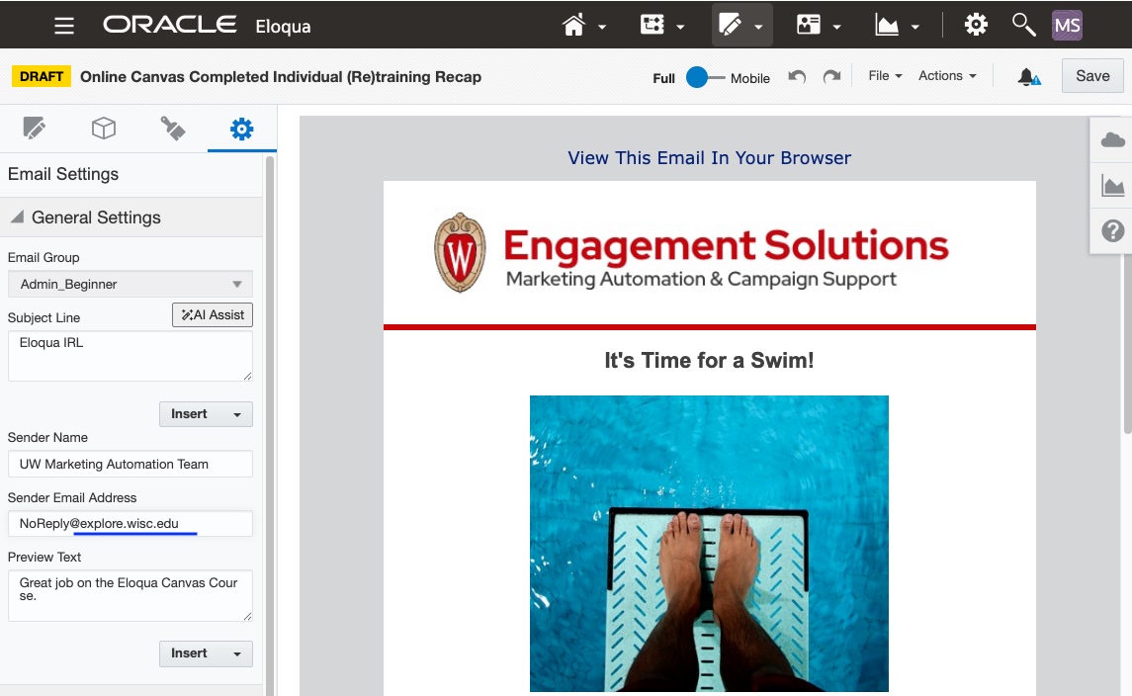The image size is (1132, 696).
Task: Open the notifications bell alert
Action: click(1029, 76)
